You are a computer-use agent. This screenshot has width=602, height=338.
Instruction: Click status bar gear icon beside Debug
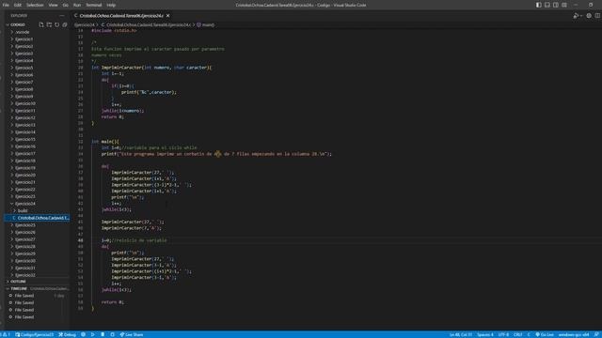pyautogui.click(x=83, y=334)
